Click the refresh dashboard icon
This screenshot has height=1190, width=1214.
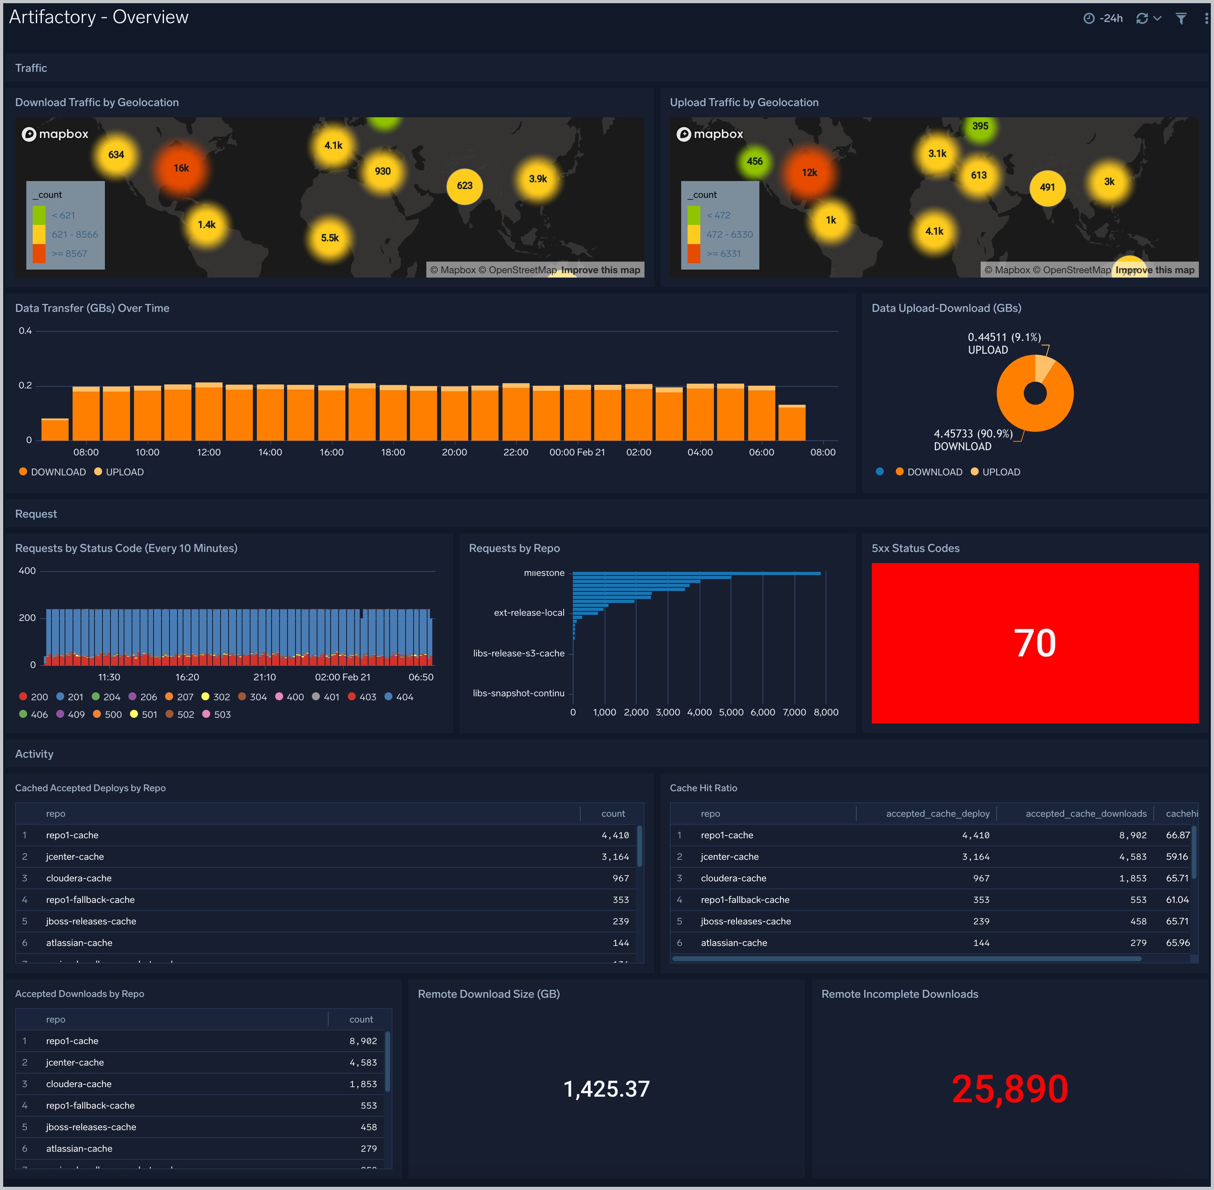(x=1142, y=19)
